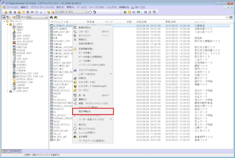Screen dimensions: 235x158
Task: Select 相関・クロスリファレンス(F) menu entry
Action: (93, 103)
